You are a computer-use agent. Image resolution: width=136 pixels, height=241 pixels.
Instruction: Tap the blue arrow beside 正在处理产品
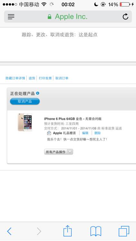pos(38,93)
